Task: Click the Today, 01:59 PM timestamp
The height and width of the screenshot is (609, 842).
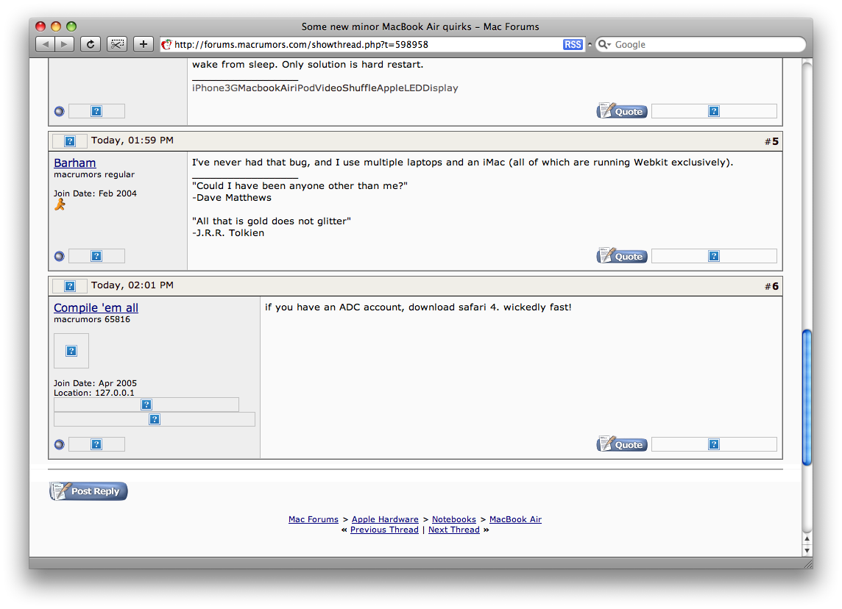Action: click(132, 140)
